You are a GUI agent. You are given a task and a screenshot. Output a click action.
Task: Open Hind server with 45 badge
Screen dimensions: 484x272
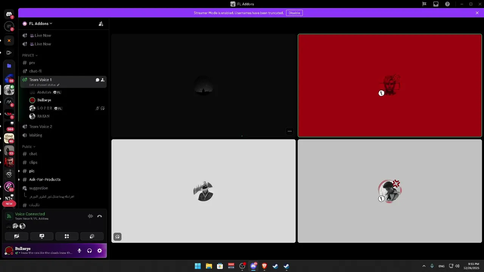click(x=9, y=138)
